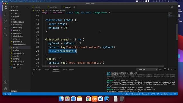
Task: Click the feedback icon in status bar
Action: (171, 94)
